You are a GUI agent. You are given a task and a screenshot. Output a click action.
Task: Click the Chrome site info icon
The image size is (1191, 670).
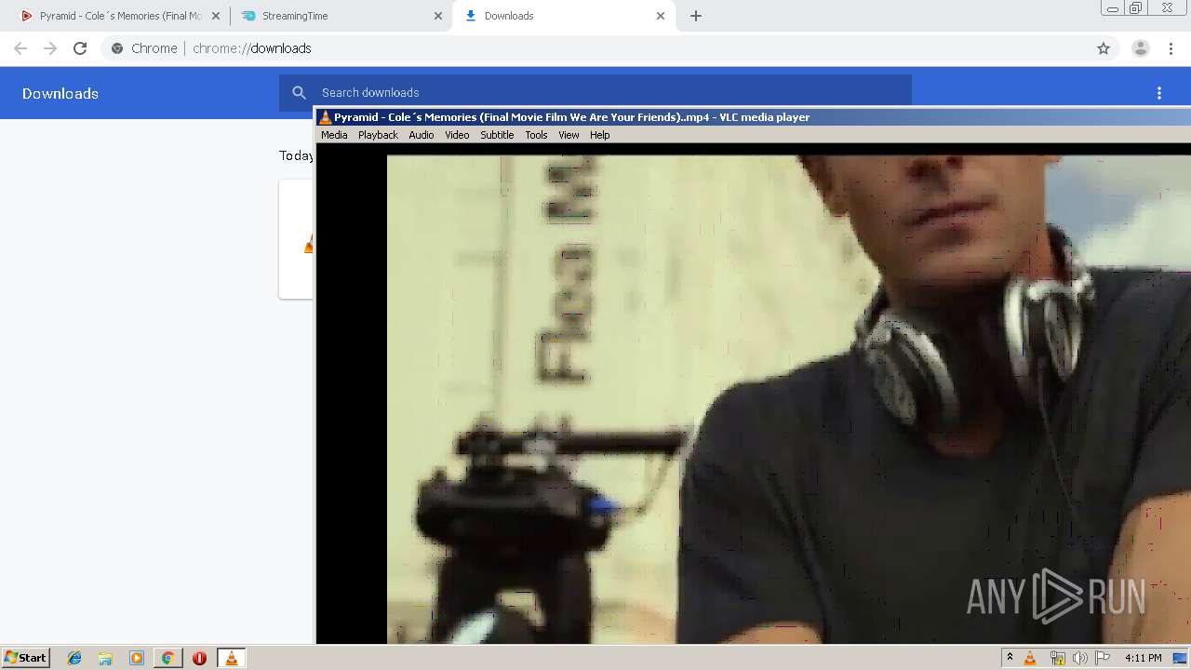(x=117, y=48)
